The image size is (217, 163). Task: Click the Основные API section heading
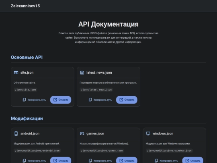pyautogui.click(x=27, y=58)
